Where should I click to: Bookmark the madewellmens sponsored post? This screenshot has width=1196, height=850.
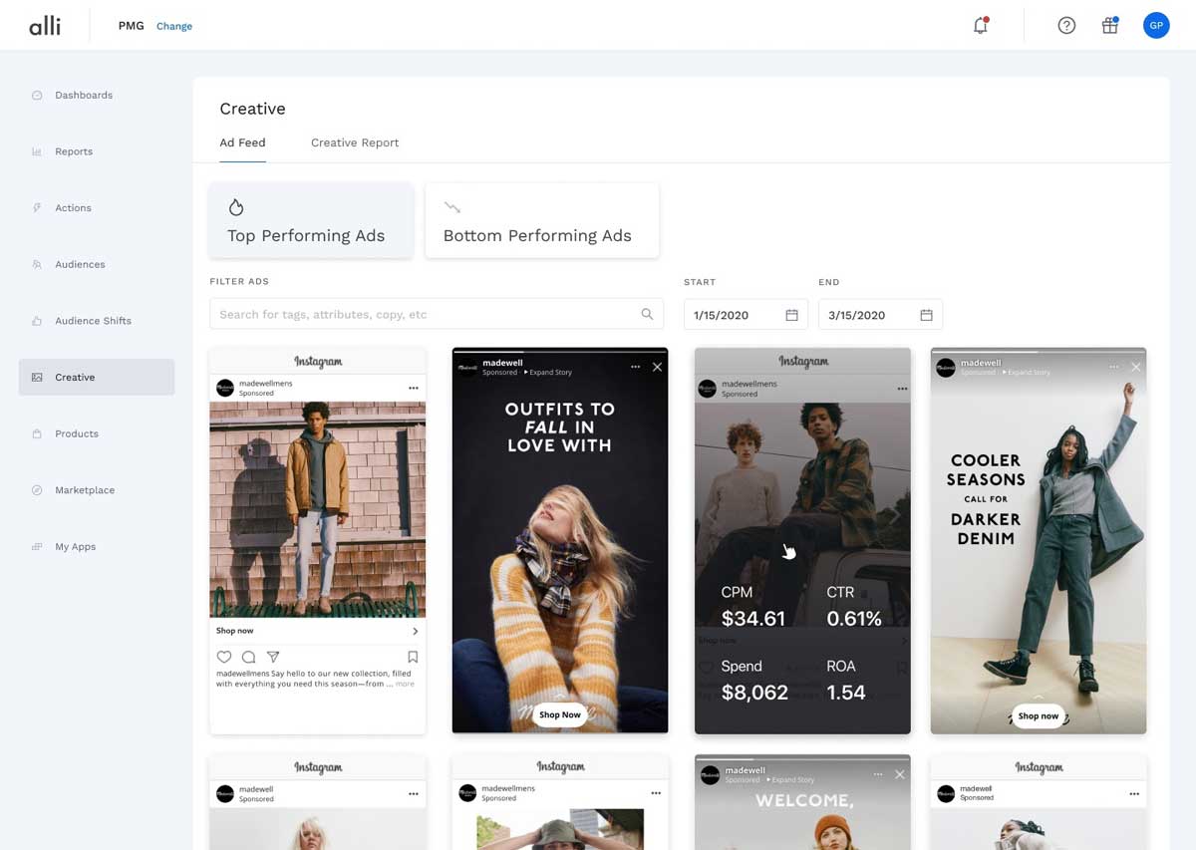pos(414,657)
